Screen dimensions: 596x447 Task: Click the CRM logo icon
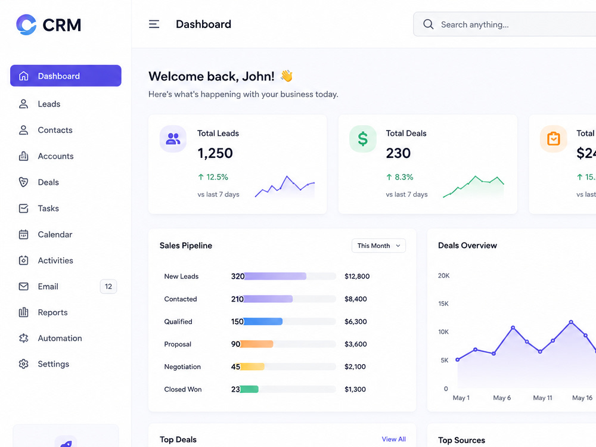pos(26,24)
